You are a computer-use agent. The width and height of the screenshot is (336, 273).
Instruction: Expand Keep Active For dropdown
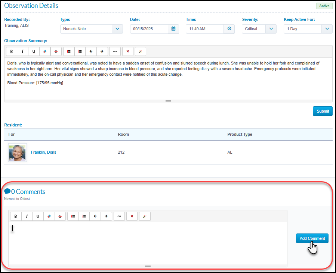(308, 29)
